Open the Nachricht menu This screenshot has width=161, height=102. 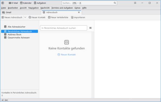coord(45,8)
